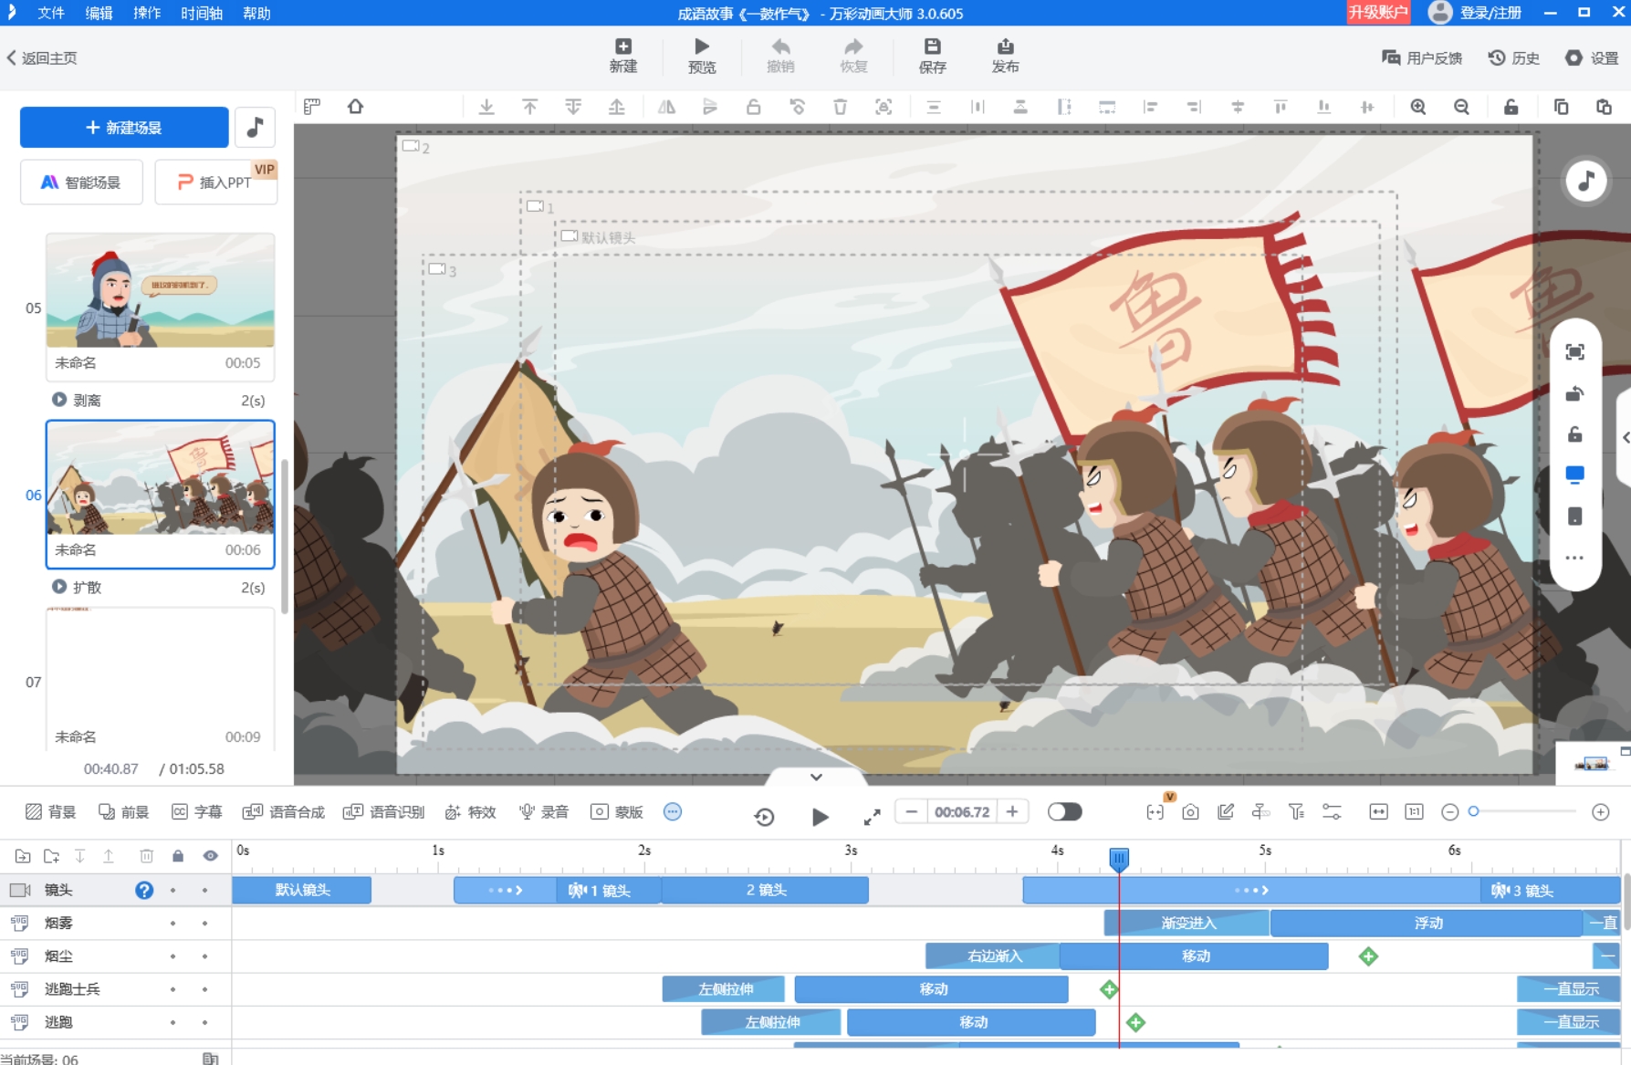Toggle the lock icon in the timeline header
This screenshot has width=1631, height=1065.
tap(178, 856)
